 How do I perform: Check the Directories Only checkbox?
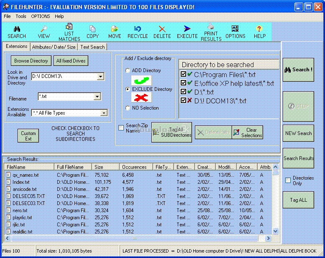pos(288,180)
